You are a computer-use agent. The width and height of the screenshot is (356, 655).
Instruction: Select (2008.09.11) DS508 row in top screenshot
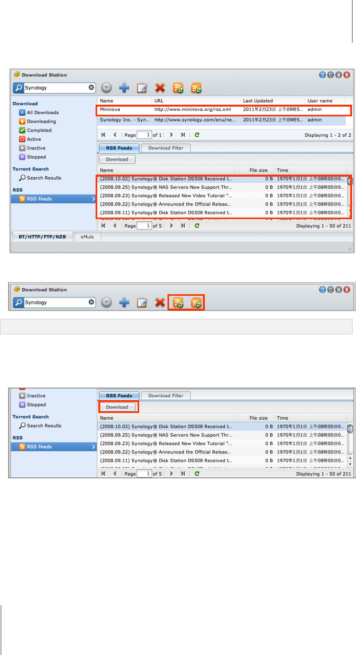coord(222,213)
